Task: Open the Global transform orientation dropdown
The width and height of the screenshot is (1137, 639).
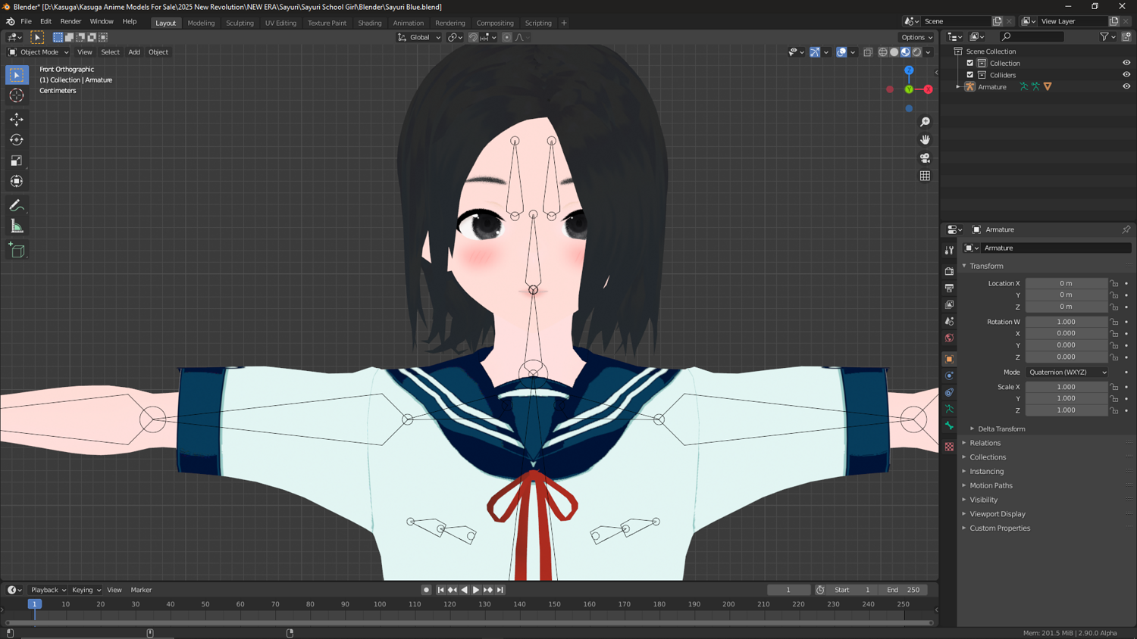Action: click(419, 37)
